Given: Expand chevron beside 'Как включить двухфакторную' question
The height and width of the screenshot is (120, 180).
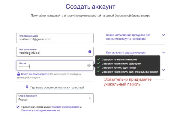Looking at the screenshot, I should [x=163, y=52].
